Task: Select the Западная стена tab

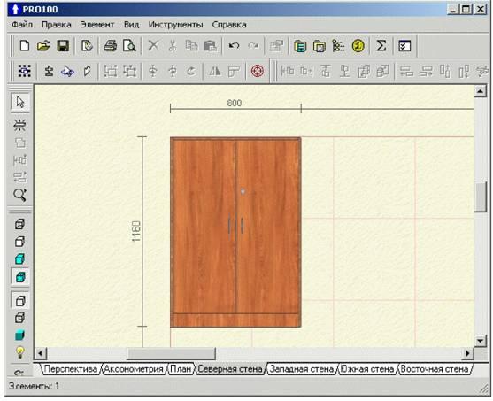Action: 302,368
